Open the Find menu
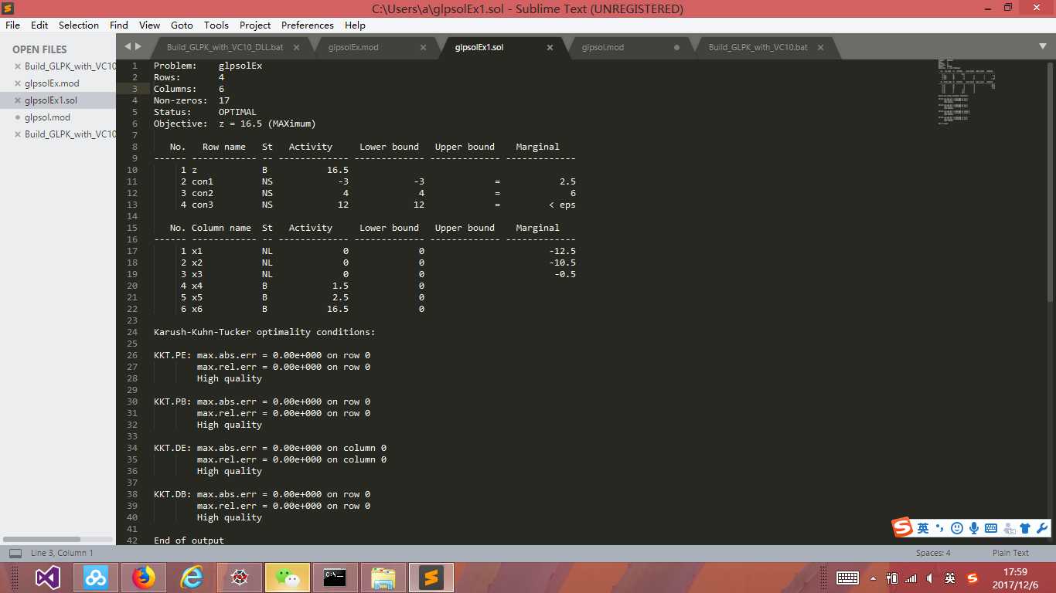 pyautogui.click(x=119, y=25)
